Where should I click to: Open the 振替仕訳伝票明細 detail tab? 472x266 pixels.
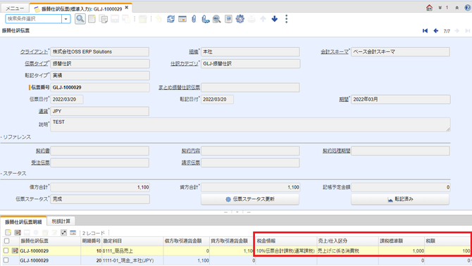click(x=23, y=222)
